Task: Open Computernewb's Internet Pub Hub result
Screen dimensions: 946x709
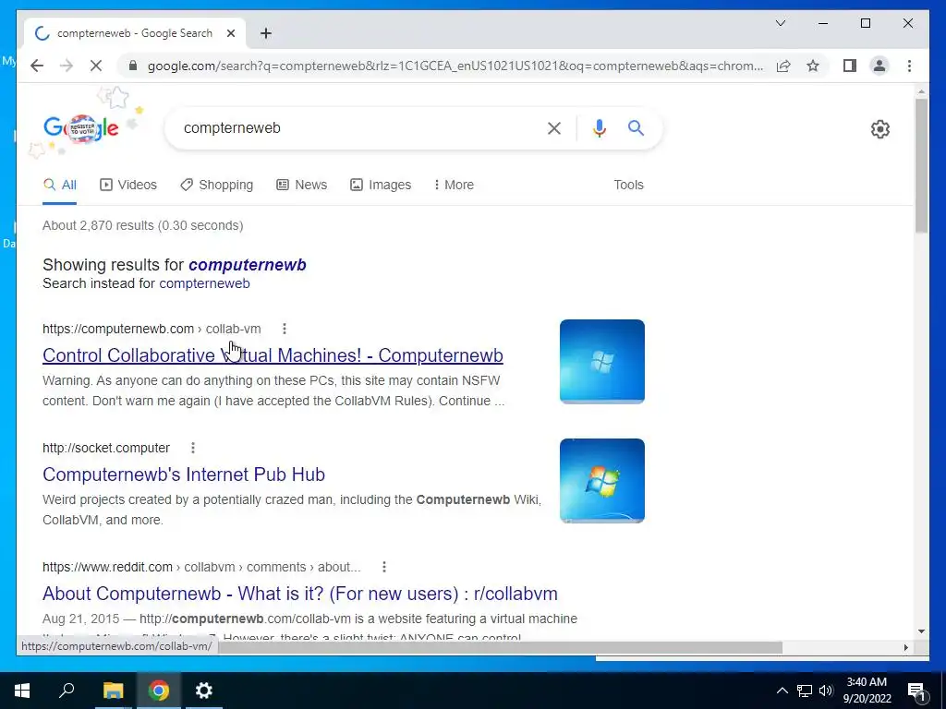Action: (x=184, y=475)
